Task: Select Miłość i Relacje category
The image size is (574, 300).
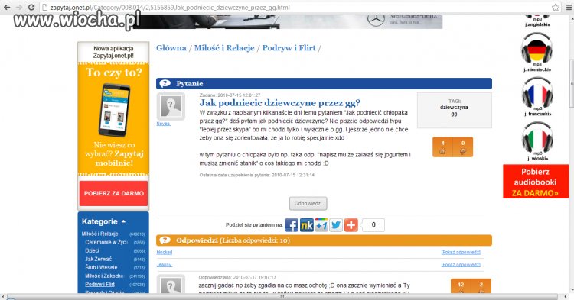Action: coord(99,234)
